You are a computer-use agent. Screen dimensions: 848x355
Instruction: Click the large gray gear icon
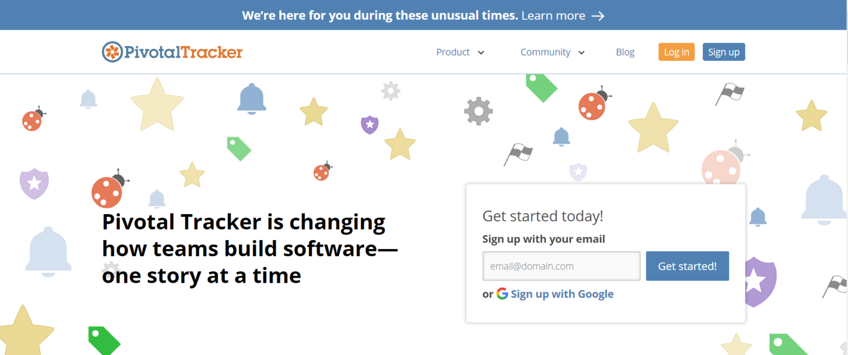click(478, 111)
